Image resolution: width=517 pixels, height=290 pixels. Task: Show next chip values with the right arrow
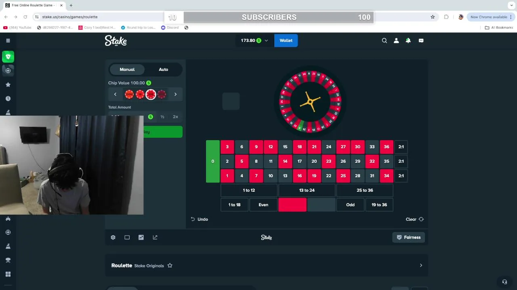click(175, 94)
